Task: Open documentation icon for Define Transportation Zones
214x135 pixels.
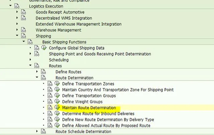Action: point(50,84)
